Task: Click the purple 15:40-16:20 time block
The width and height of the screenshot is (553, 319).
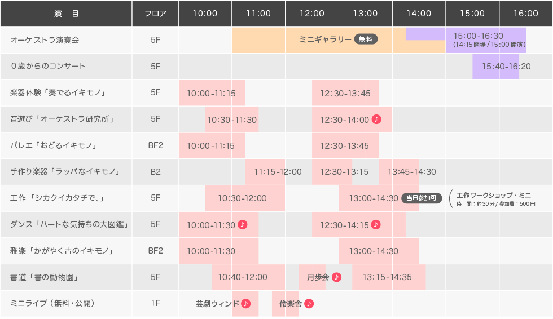Action: pos(506,67)
